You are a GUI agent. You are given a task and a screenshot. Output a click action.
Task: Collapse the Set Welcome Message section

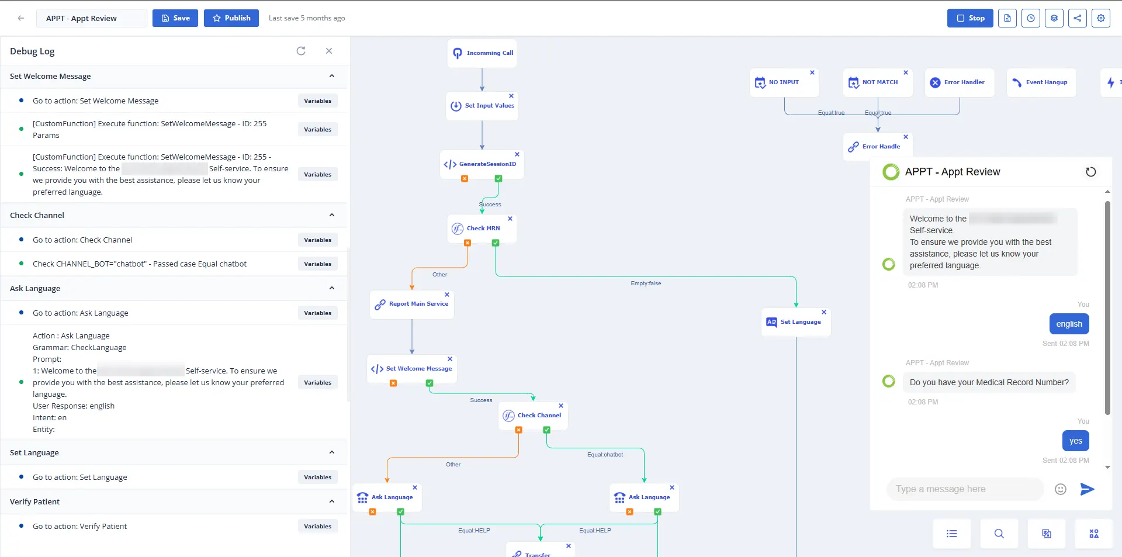pos(332,76)
